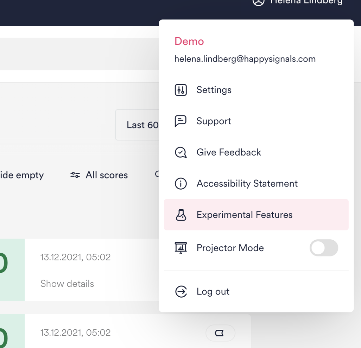The height and width of the screenshot is (348, 361).
Task: Click the Give Feedback checkmark bubble icon
Action: (181, 152)
